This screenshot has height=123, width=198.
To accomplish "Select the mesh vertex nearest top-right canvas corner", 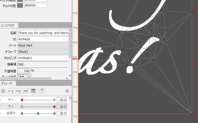I will [192, 12].
